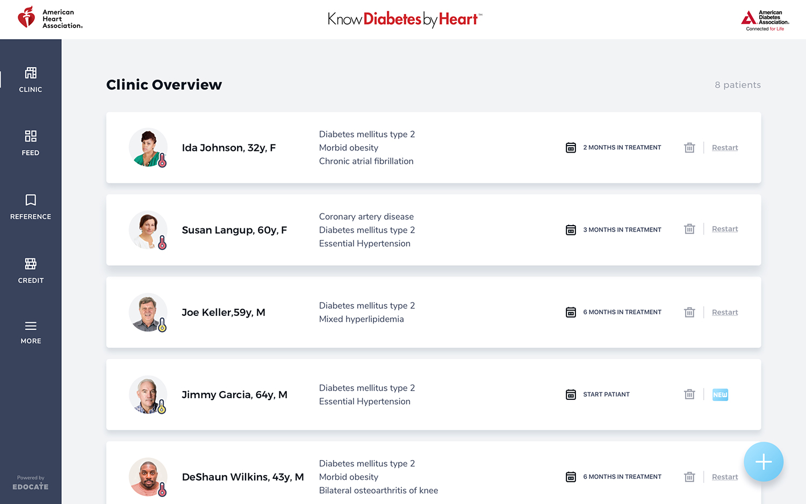The width and height of the screenshot is (806, 504).
Task: Delete Susan Langup with trash icon
Action: pos(689,229)
